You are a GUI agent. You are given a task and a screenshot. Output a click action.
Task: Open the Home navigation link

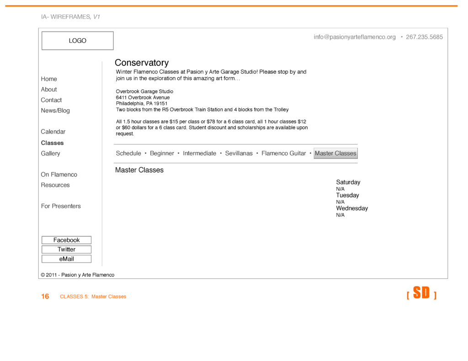click(x=49, y=79)
